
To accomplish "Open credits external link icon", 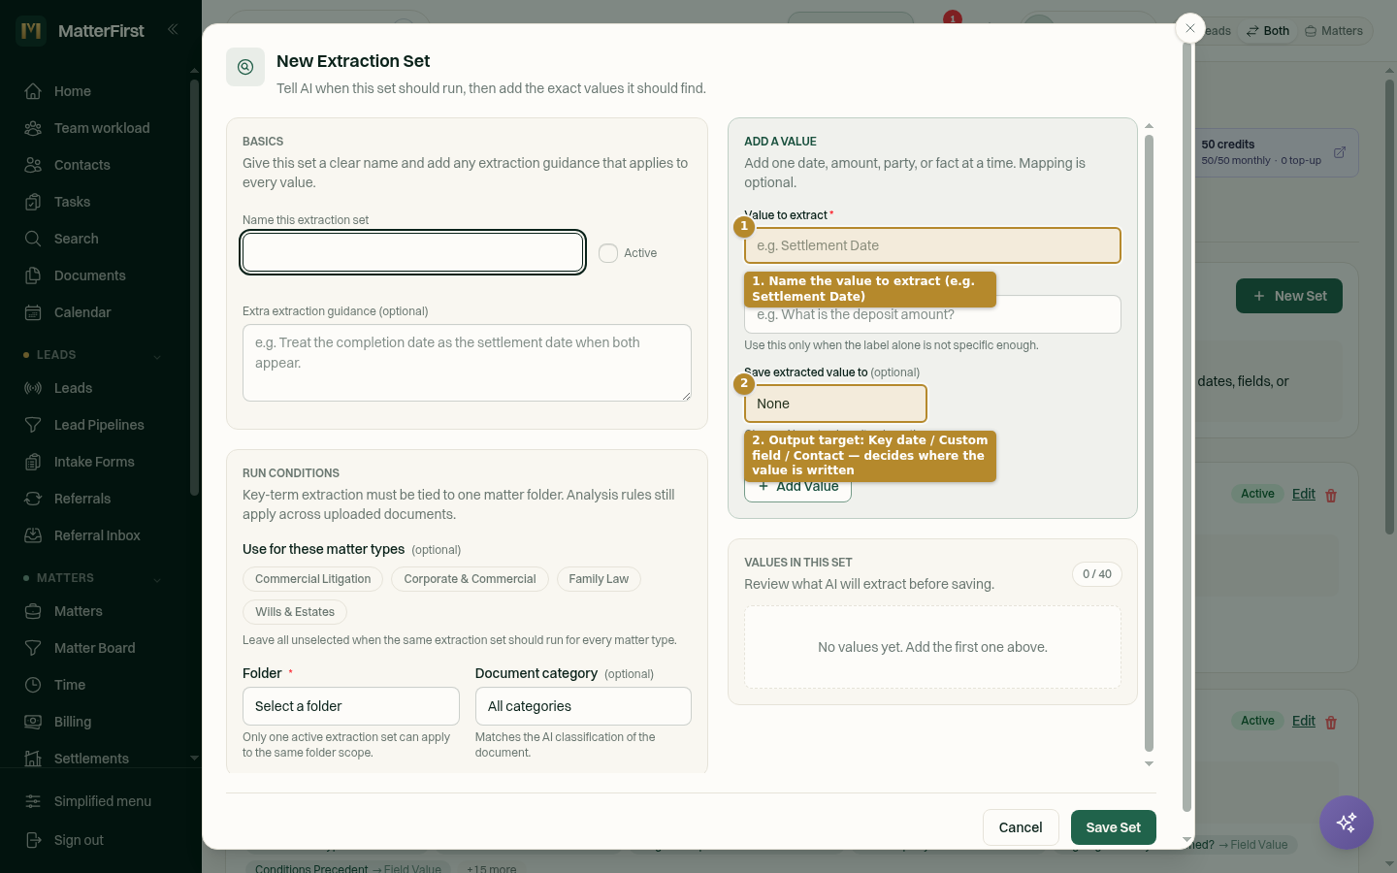I will 1340,152.
